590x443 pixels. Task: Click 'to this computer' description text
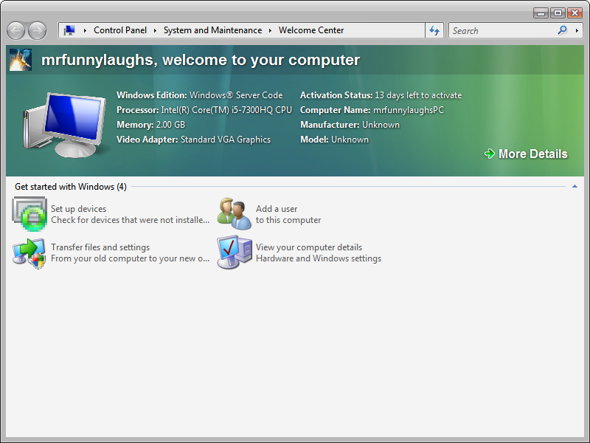click(288, 220)
